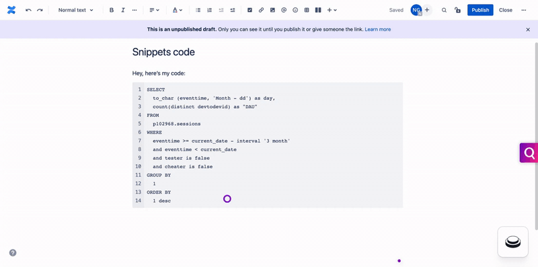Insert a mention with the @ icon
The height and width of the screenshot is (267, 538).
click(x=284, y=10)
